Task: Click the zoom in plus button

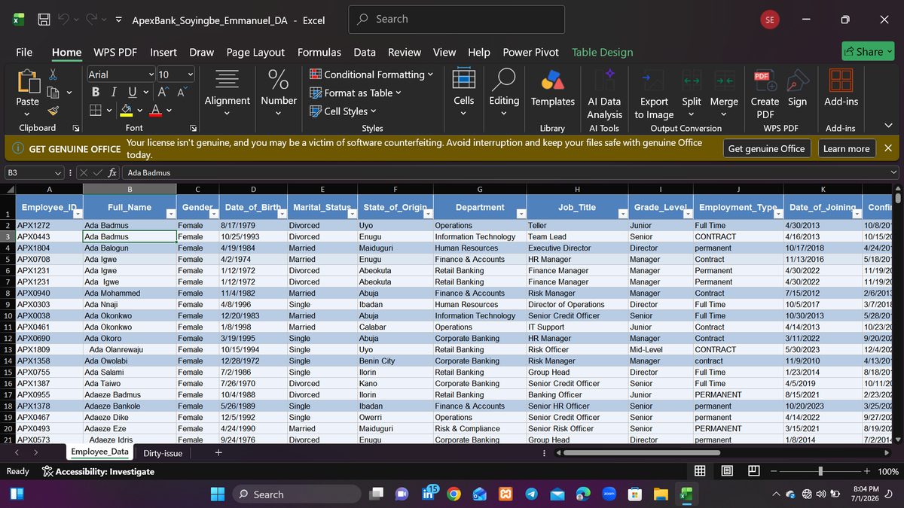Action: (x=867, y=471)
